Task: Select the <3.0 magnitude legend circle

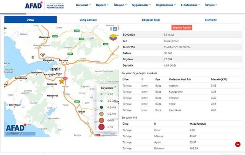Action: pyautogui.click(x=101, y=94)
